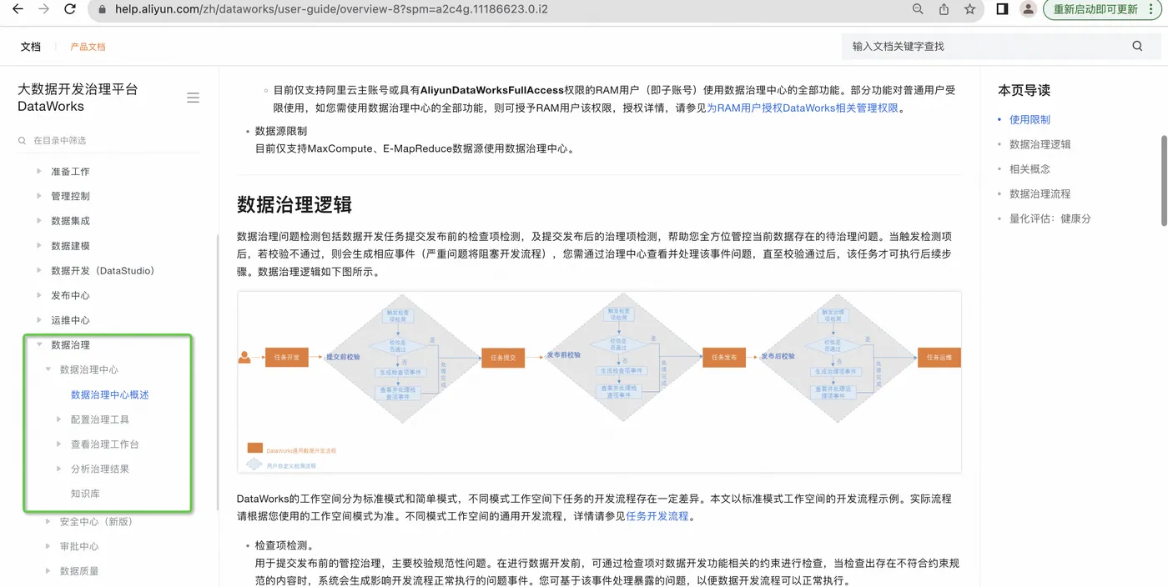Image resolution: width=1168 pixels, height=587 pixels.
Task: Open the 任务开发流程 link
Action: [657, 516]
